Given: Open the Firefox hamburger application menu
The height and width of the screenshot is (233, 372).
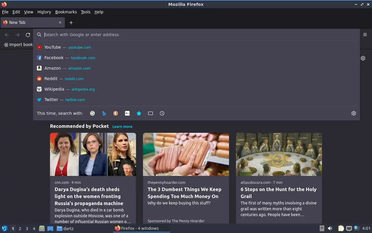Looking at the screenshot, I should point(365,35).
